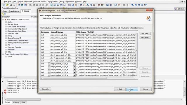Expand the Processor category
The image size is (187, 105).
pos(6,50)
